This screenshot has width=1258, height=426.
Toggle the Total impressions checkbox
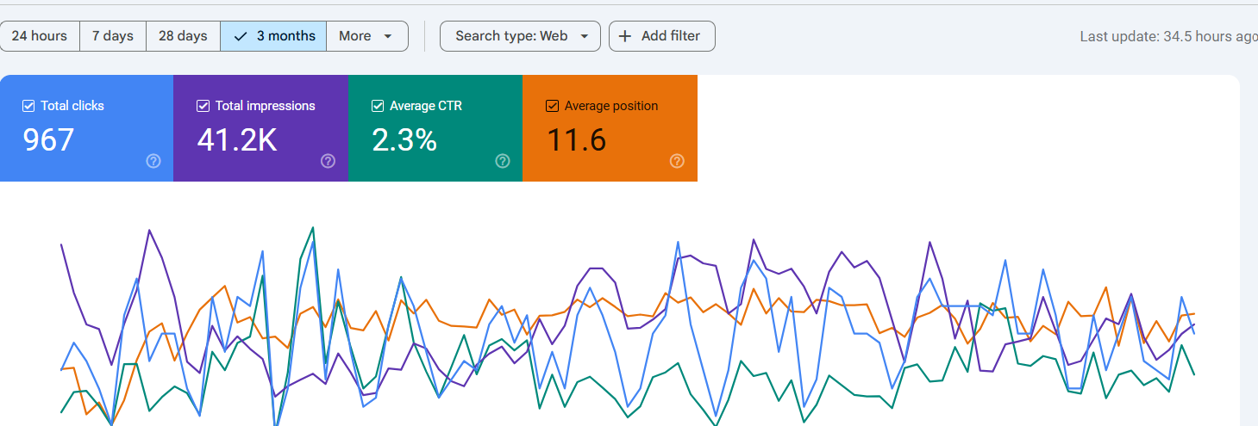[203, 106]
